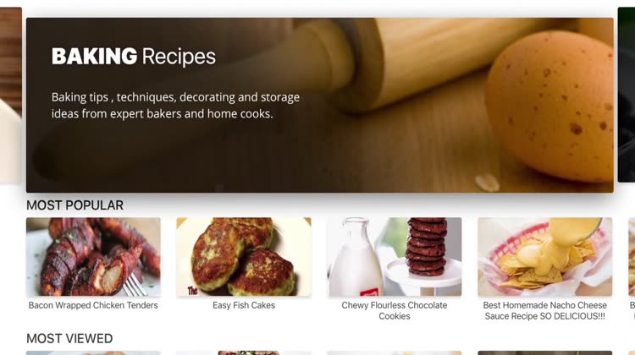This screenshot has width=635, height=355.
Task: Open second Most Viewed recipe thumbnail
Action: click(x=244, y=353)
